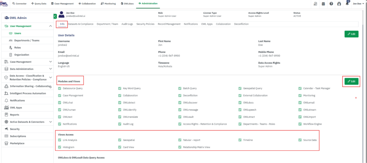Toggle the Geospatial Query checkbox
Image resolution: width=367 pixels, height=163 pixels.
(x=240, y=88)
